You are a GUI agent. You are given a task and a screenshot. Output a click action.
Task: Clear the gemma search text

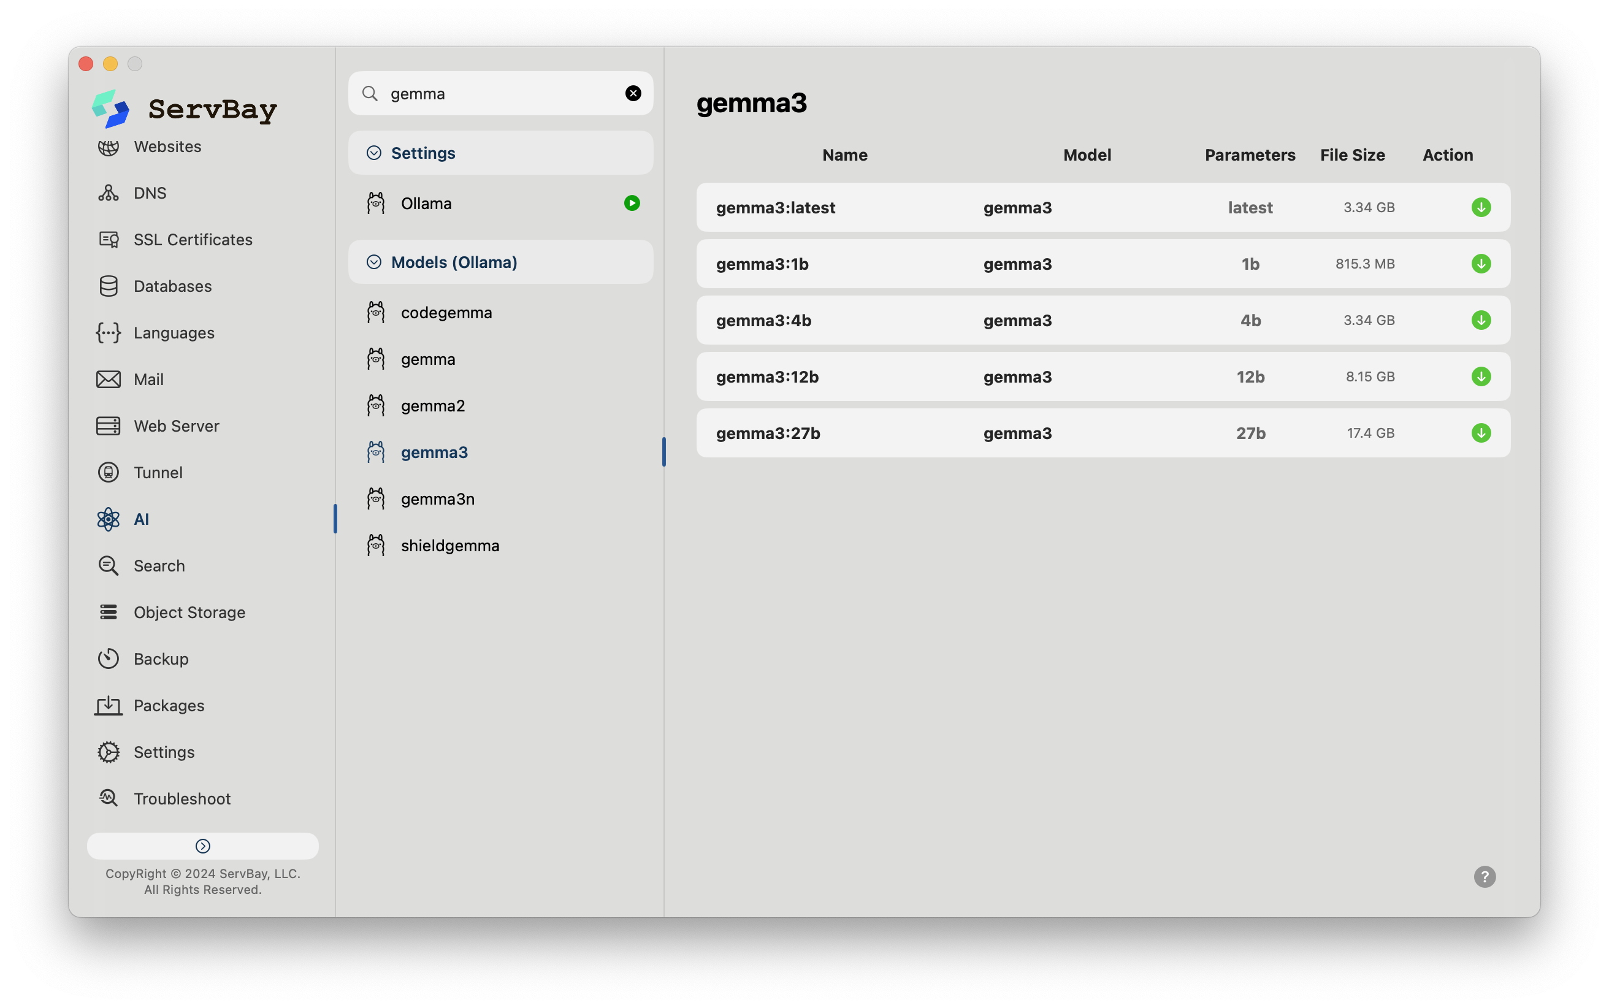tap(633, 93)
